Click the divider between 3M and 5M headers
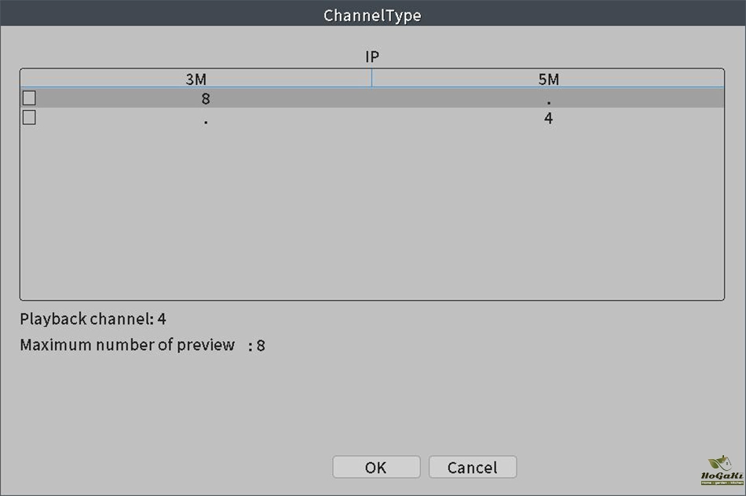 (371, 79)
